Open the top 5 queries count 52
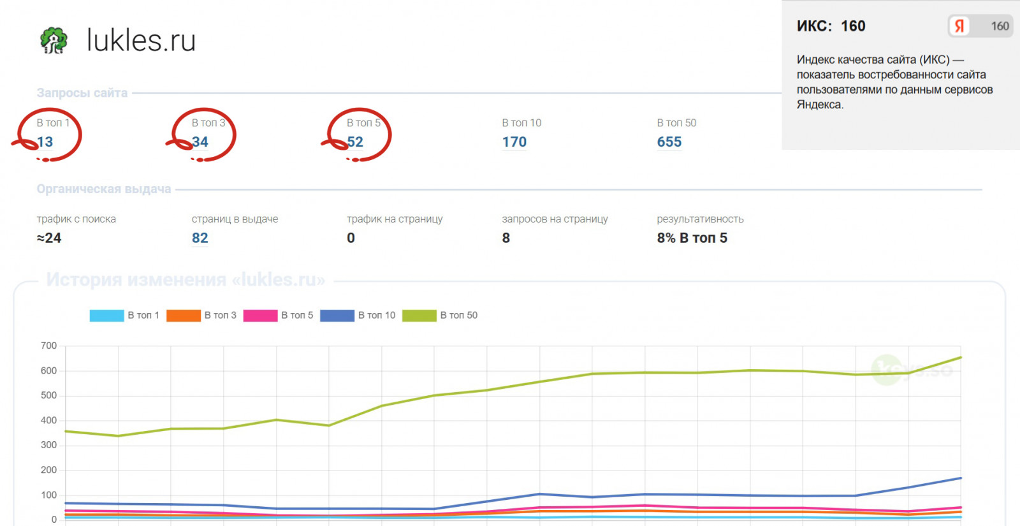Screen dimensions: 1020x526 tap(355, 142)
